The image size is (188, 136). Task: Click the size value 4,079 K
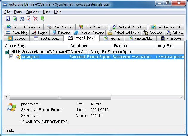coord(96,104)
